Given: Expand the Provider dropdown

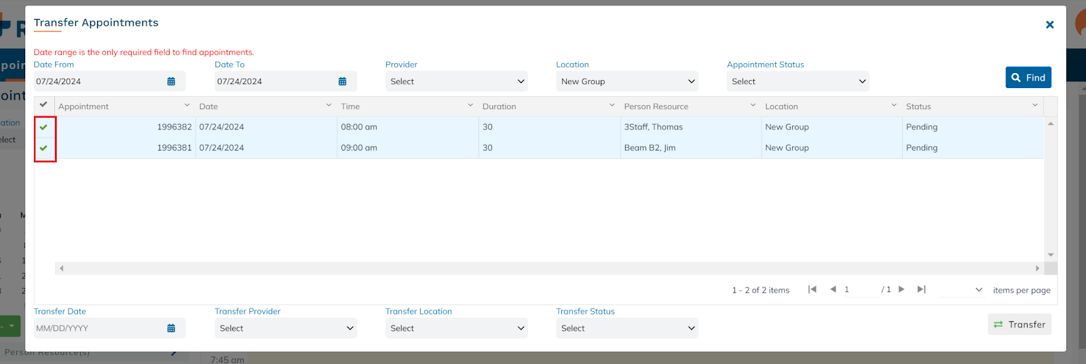Looking at the screenshot, I should (x=456, y=81).
